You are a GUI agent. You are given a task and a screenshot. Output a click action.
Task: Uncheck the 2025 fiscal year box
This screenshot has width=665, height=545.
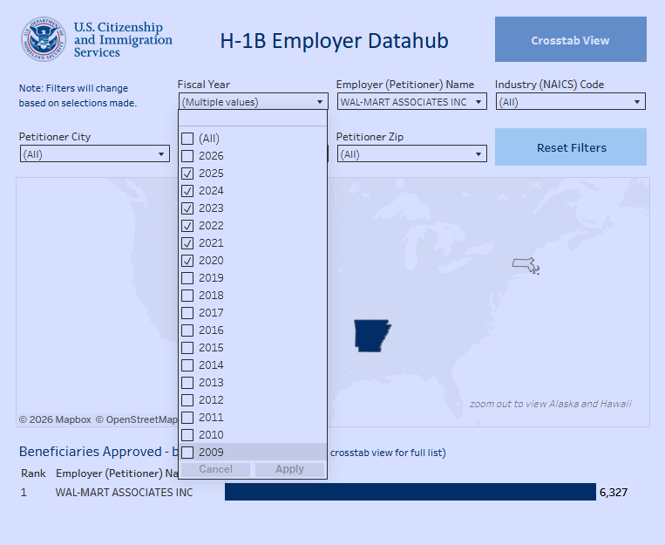(187, 174)
